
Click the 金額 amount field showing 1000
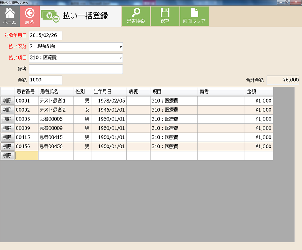[x=45, y=80]
